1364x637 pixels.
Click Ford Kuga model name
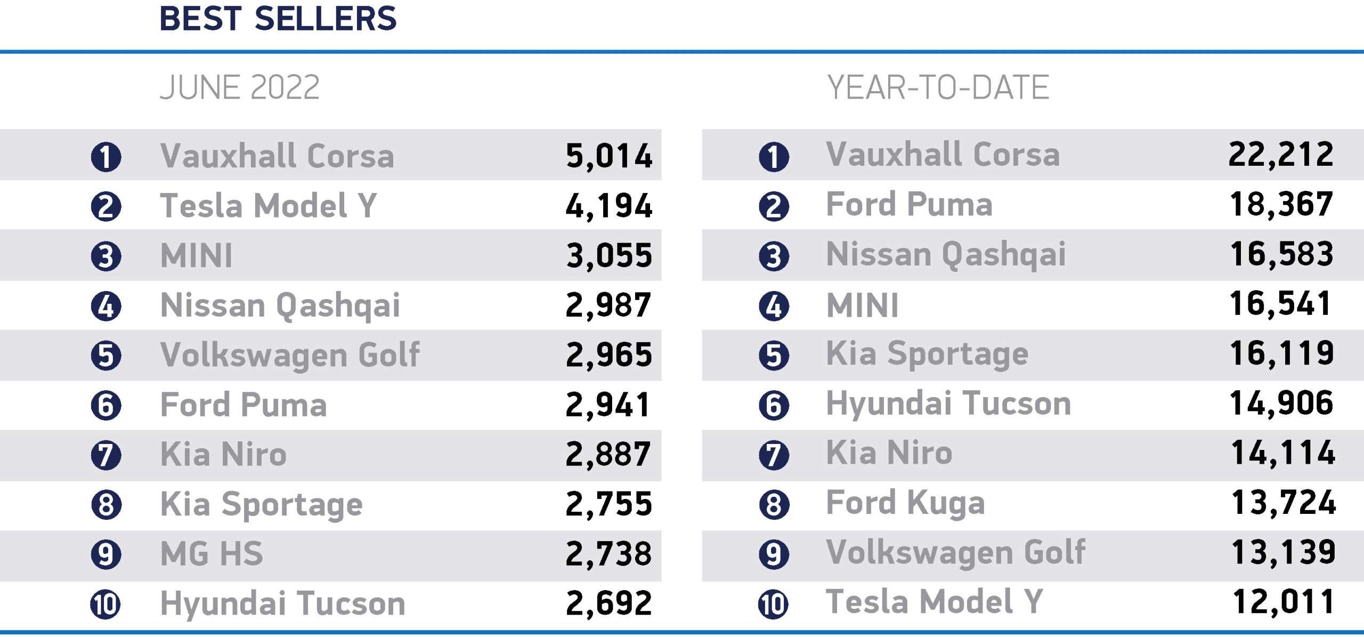pos(905,503)
